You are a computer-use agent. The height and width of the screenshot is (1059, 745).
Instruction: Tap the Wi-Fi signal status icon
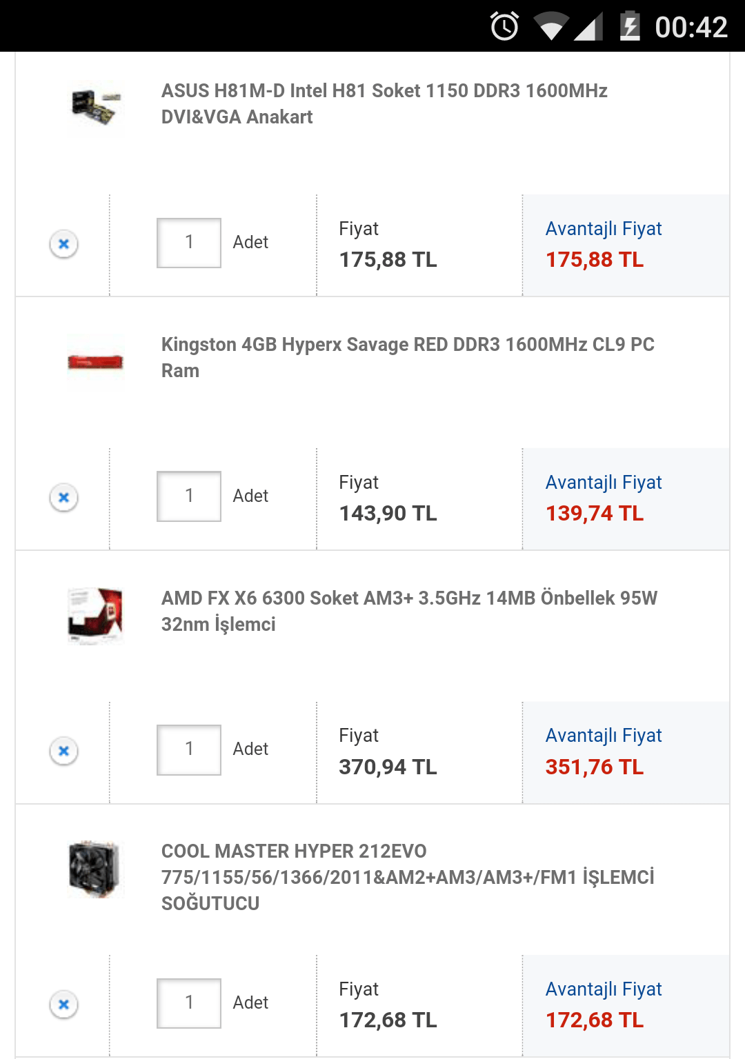pos(550,28)
